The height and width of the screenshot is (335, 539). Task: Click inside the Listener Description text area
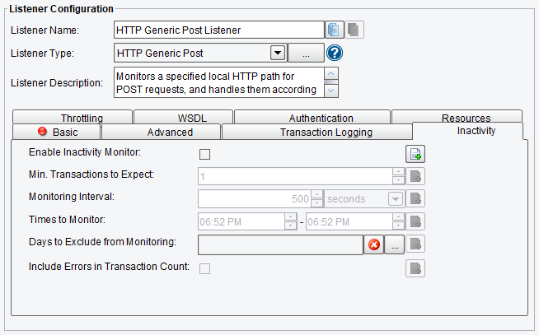point(218,82)
